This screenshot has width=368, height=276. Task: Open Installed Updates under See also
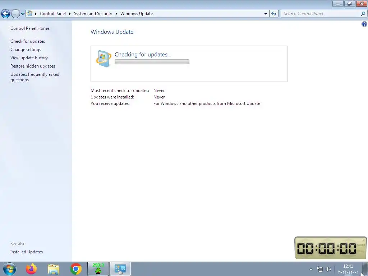27,252
